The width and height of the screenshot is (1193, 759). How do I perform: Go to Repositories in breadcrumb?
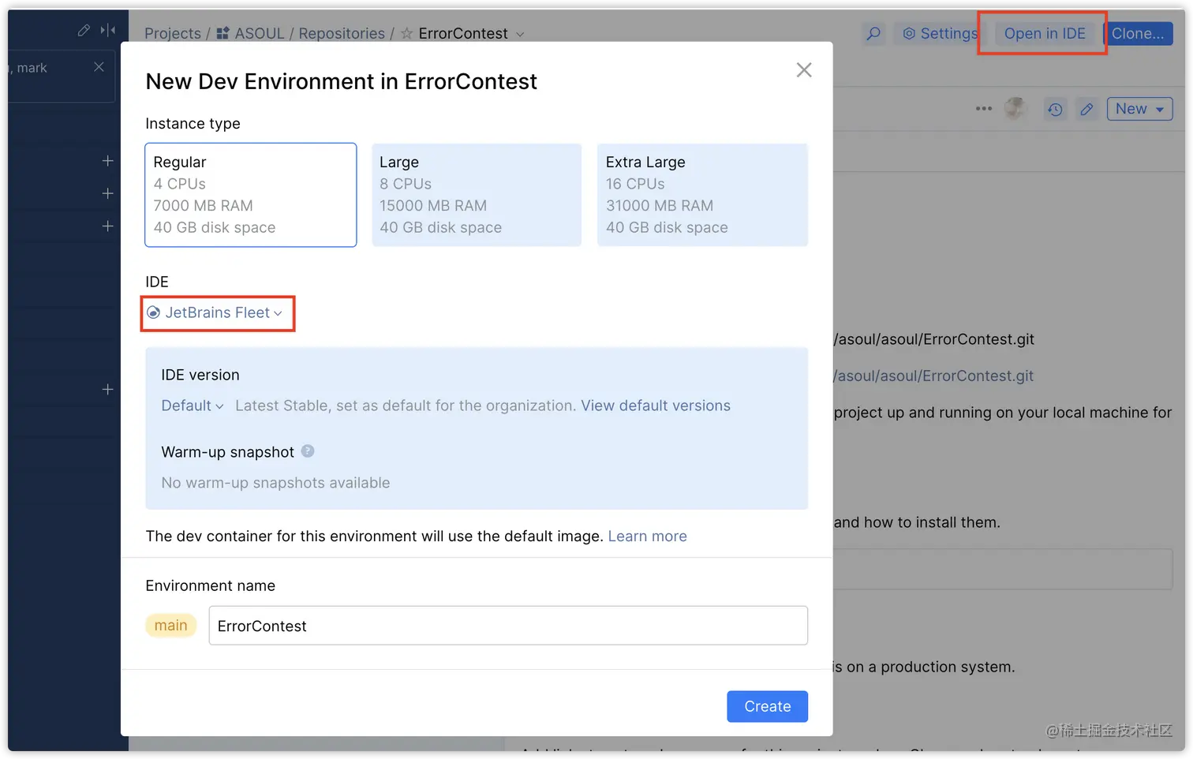coord(342,34)
